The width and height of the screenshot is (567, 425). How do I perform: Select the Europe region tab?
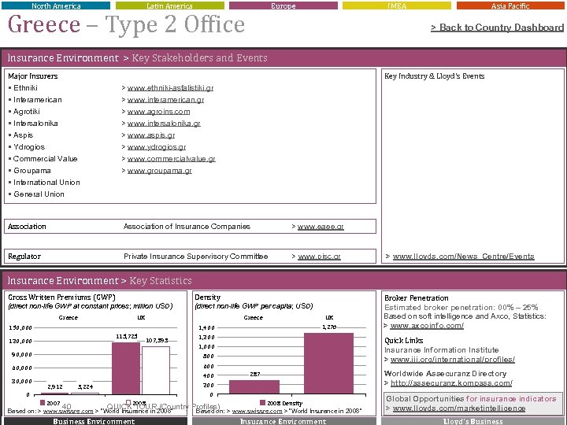(x=283, y=6)
